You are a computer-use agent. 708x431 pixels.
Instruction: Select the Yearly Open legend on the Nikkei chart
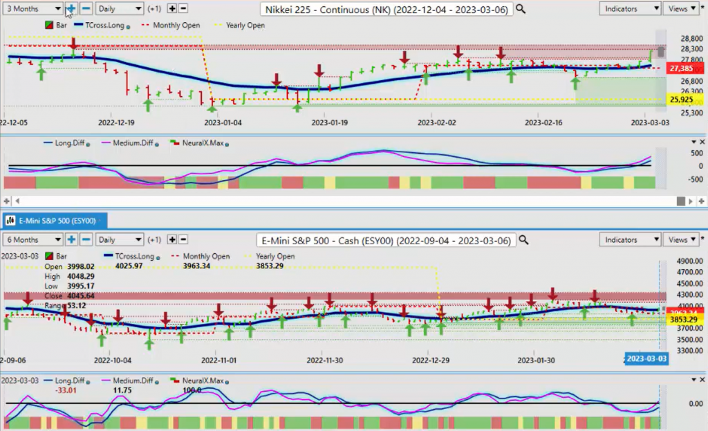[x=239, y=26]
